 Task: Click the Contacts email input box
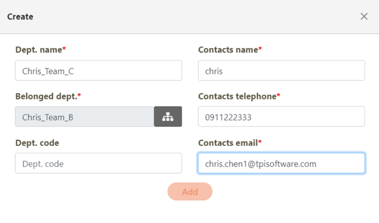tap(281, 163)
